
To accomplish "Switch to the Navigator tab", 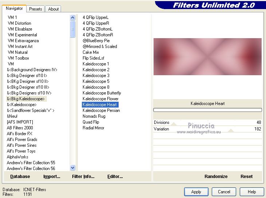I will click(x=14, y=8).
